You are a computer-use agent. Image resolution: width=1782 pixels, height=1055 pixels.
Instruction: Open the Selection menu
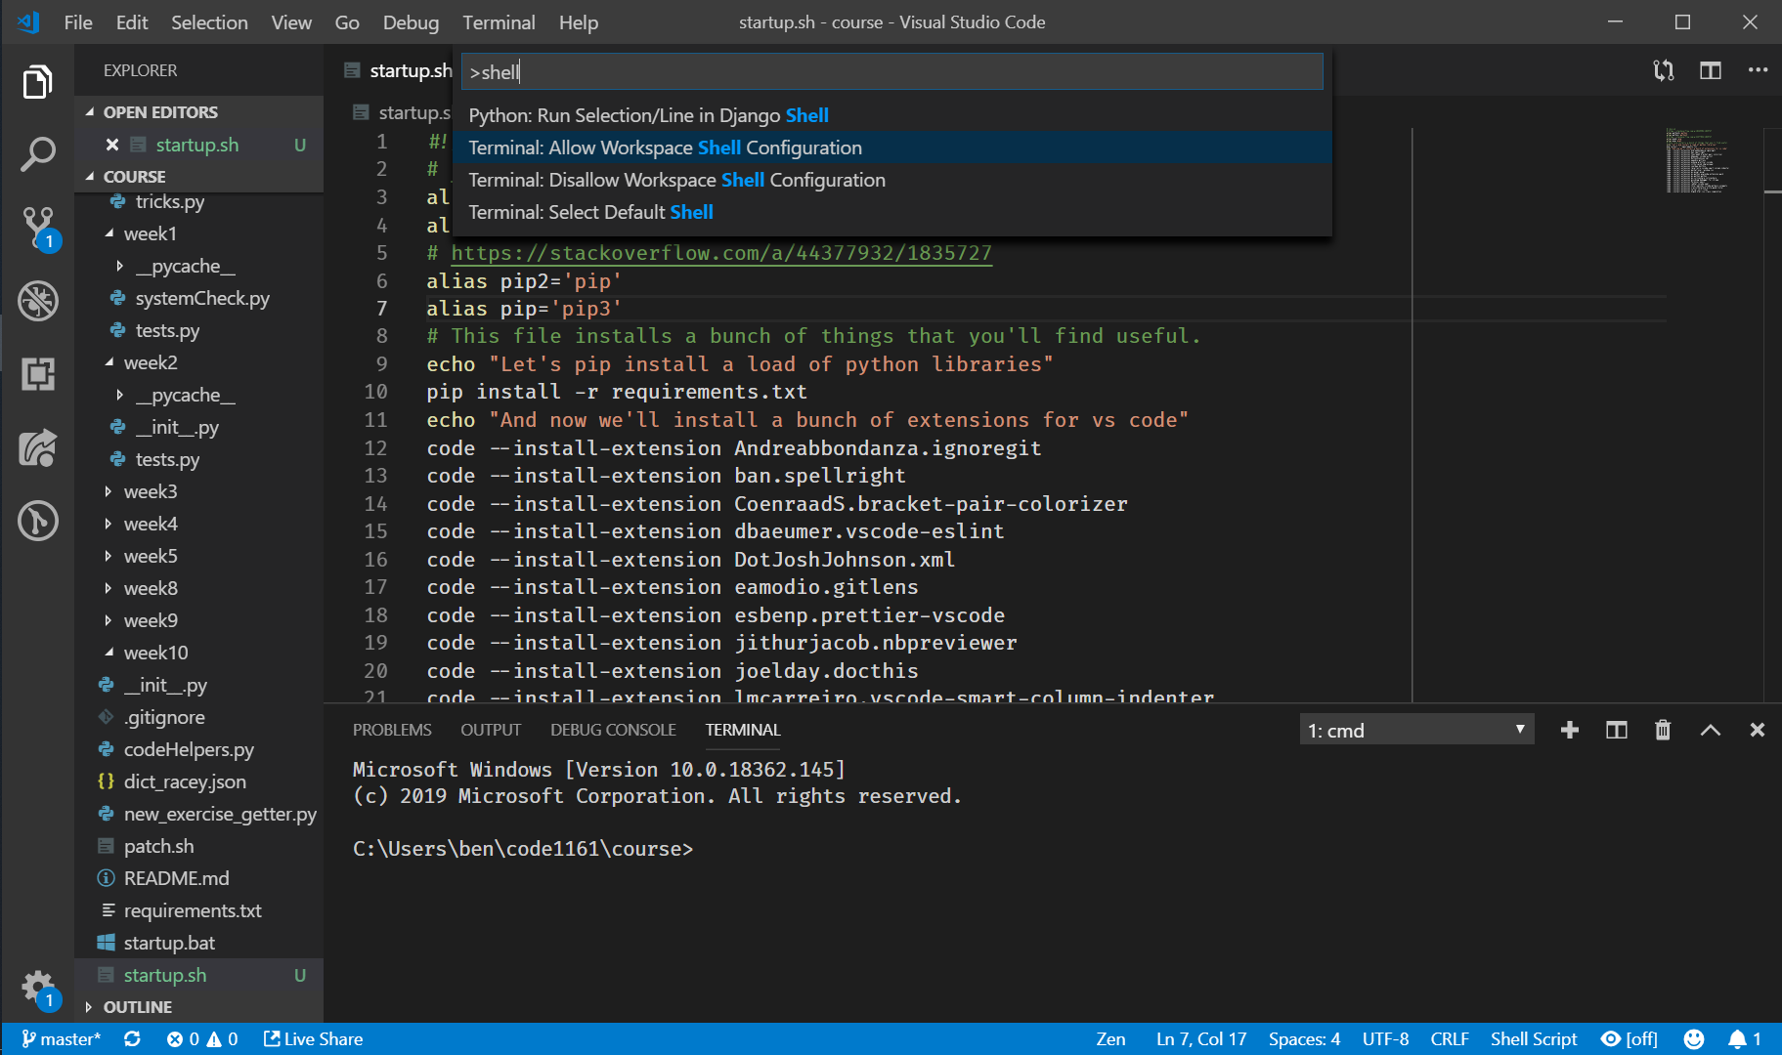tap(209, 21)
